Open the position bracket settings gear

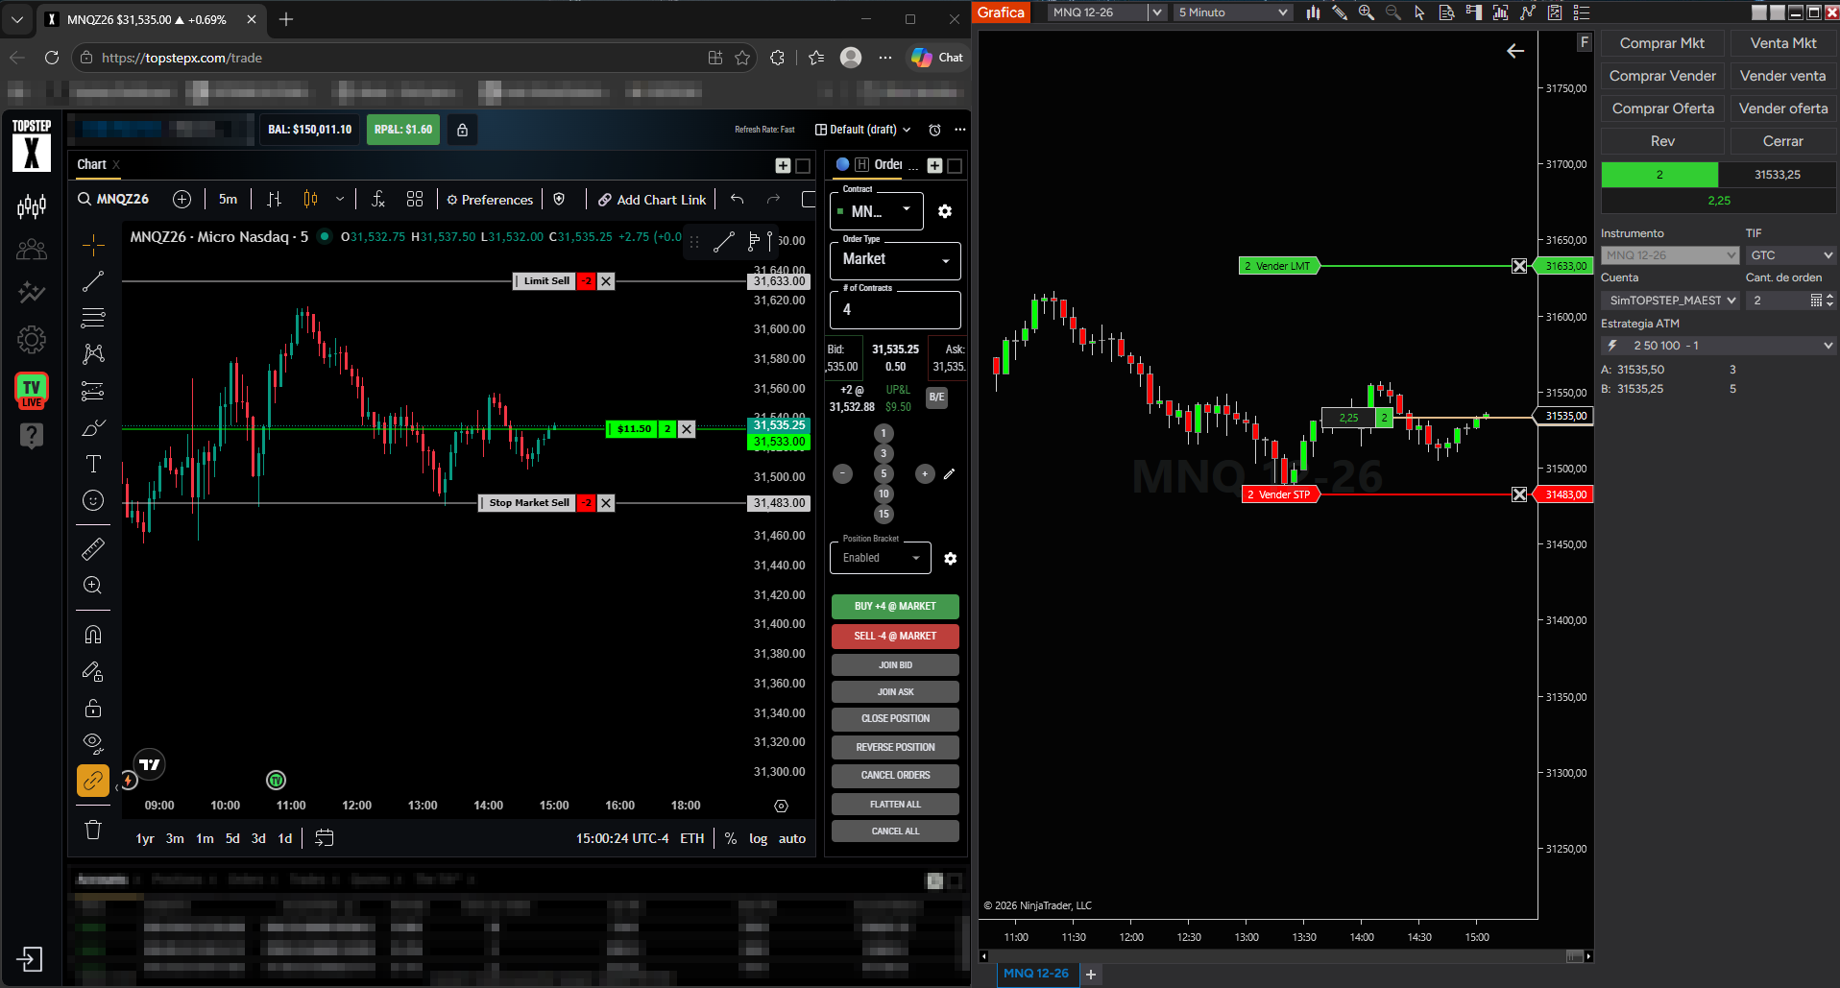click(x=950, y=559)
